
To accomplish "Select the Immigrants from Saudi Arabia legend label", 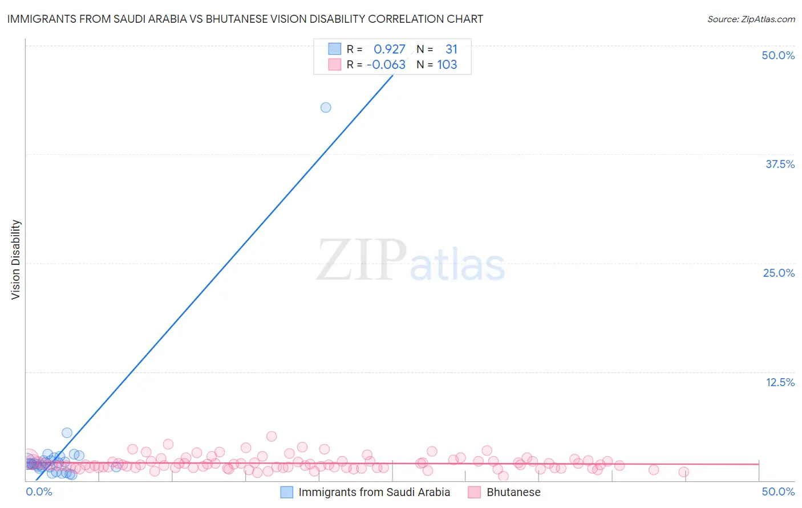I will click(374, 492).
